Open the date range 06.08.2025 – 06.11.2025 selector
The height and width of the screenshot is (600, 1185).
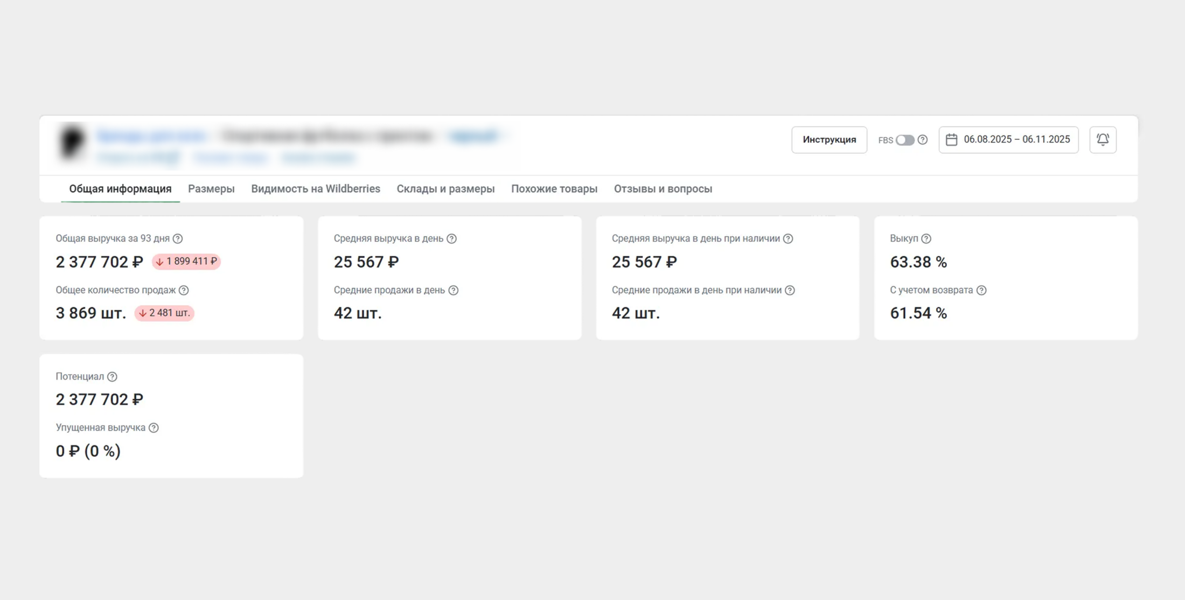coord(1016,139)
